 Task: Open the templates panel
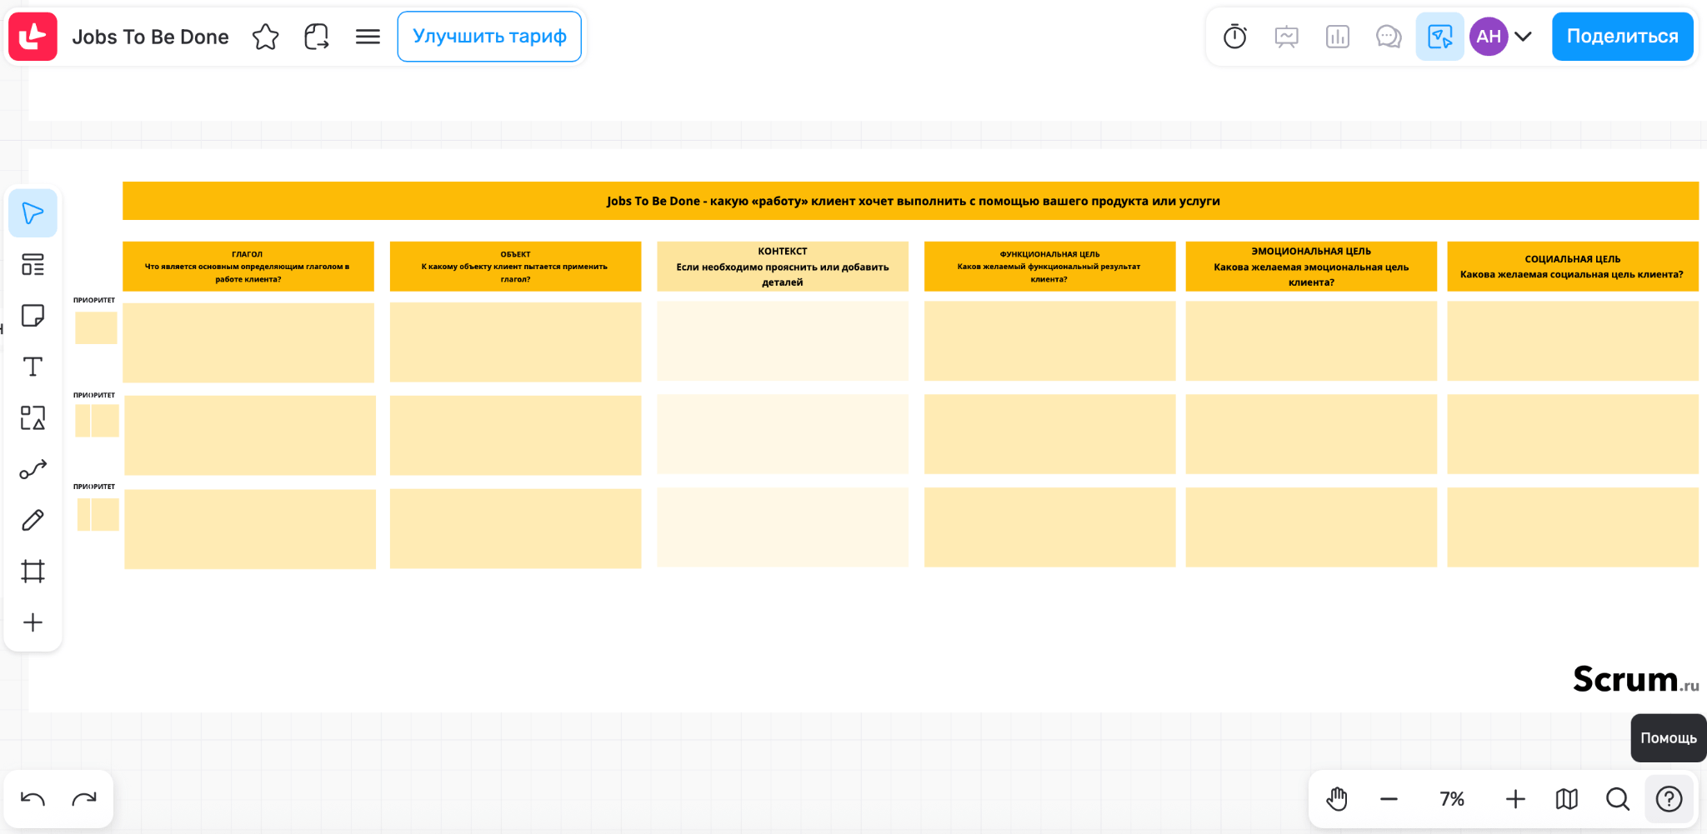coord(33,265)
